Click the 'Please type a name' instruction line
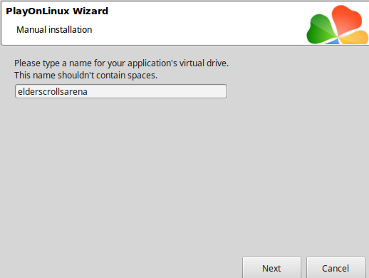Image resolution: width=369 pixels, height=278 pixels. click(121, 63)
